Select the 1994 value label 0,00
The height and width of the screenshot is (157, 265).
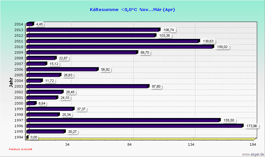coord(34,137)
